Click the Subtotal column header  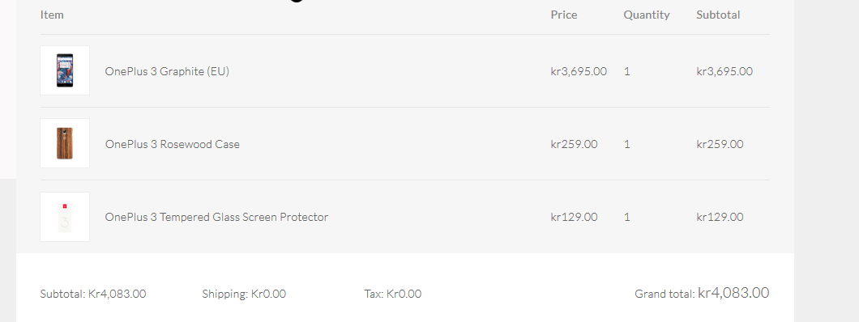718,15
